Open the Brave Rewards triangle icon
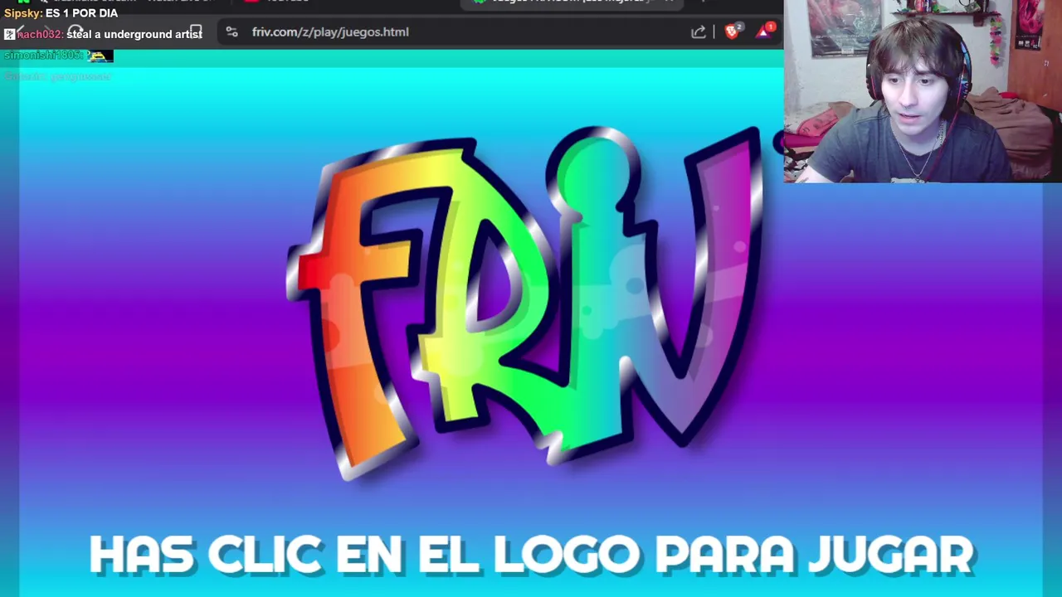The height and width of the screenshot is (597, 1062). 765,32
